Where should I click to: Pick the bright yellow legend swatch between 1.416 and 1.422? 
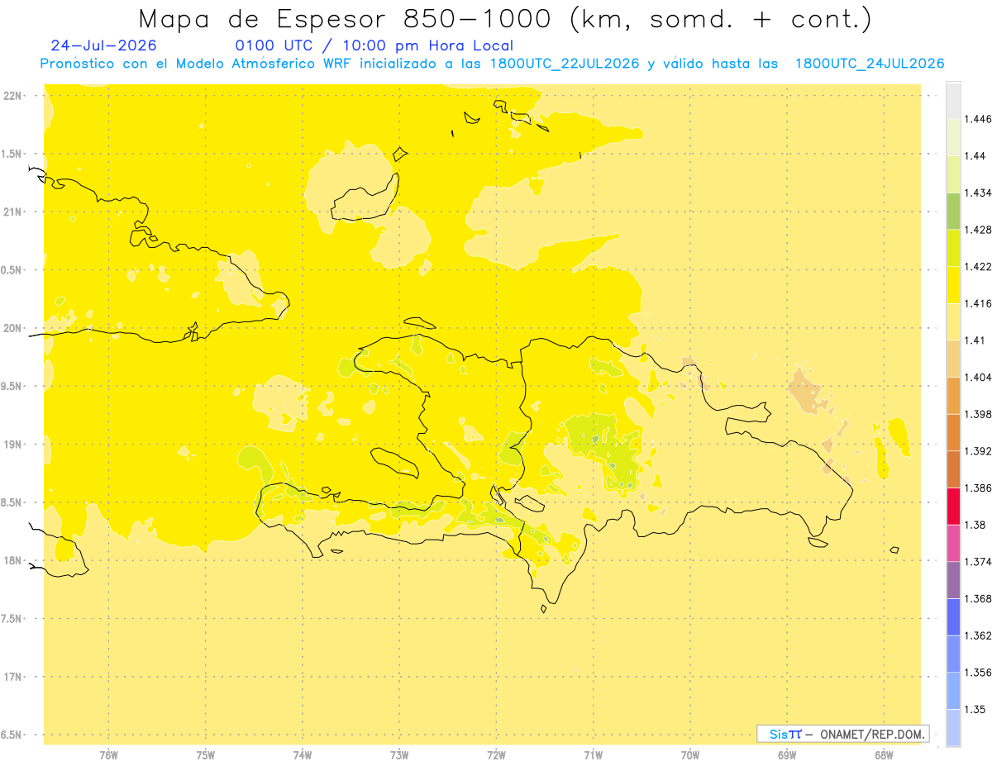coord(953,285)
